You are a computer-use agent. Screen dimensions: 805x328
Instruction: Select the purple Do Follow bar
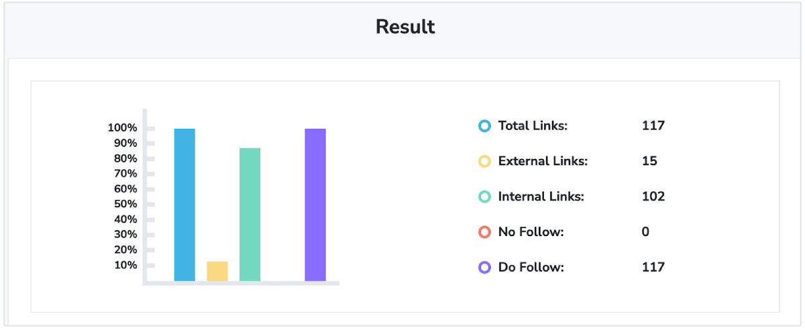pyautogui.click(x=315, y=205)
